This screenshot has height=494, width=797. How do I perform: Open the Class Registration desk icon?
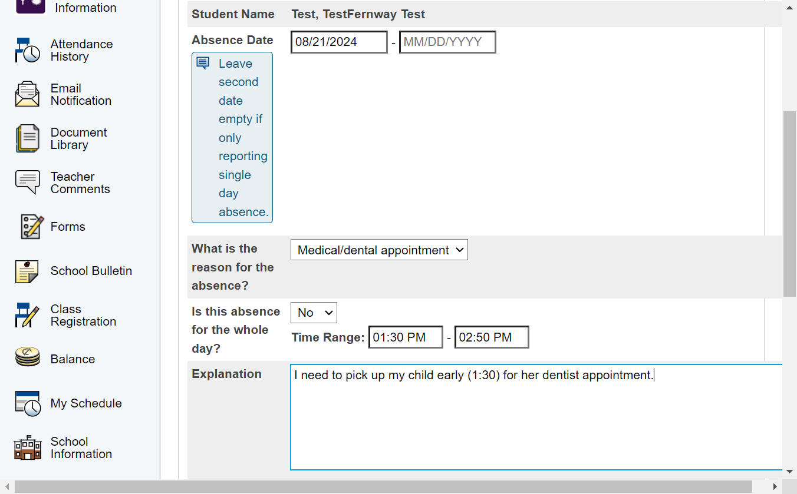[28, 315]
